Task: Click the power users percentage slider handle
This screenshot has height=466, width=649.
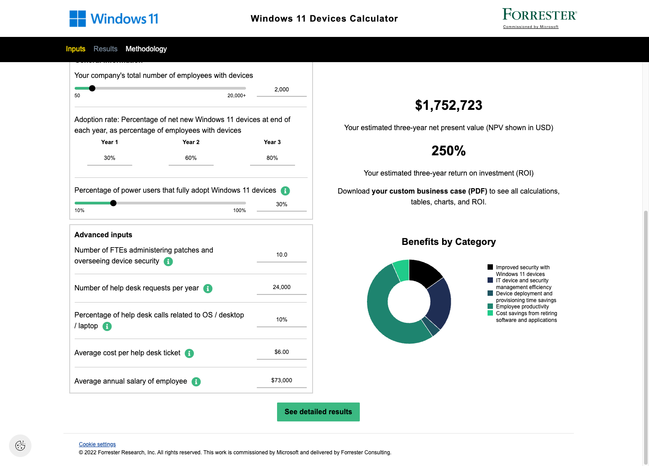Action: pos(113,203)
